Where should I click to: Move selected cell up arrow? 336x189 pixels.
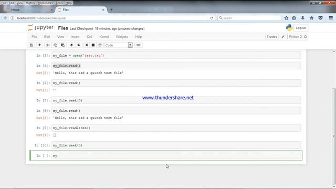pos(71,45)
